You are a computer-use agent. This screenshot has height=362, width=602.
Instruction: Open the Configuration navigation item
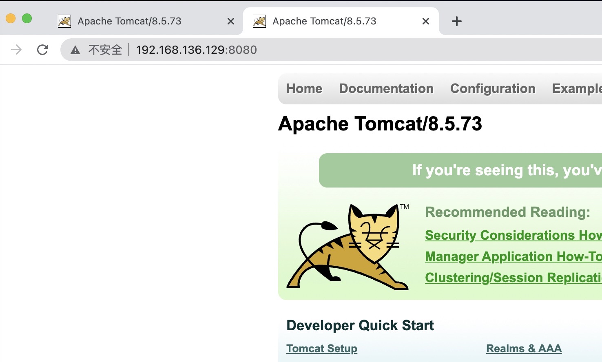tap(493, 88)
